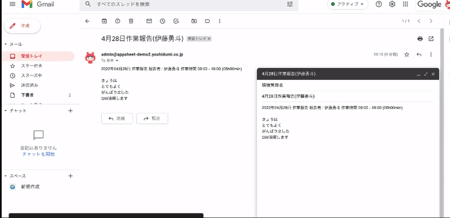Viewport: 450px width, 218px height.
Task: Open the アクティブ status dropdown
Action: click(x=348, y=4)
